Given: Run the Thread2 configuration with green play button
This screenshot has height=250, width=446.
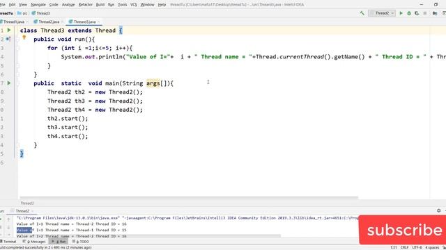Looking at the screenshot, I should (401, 13).
